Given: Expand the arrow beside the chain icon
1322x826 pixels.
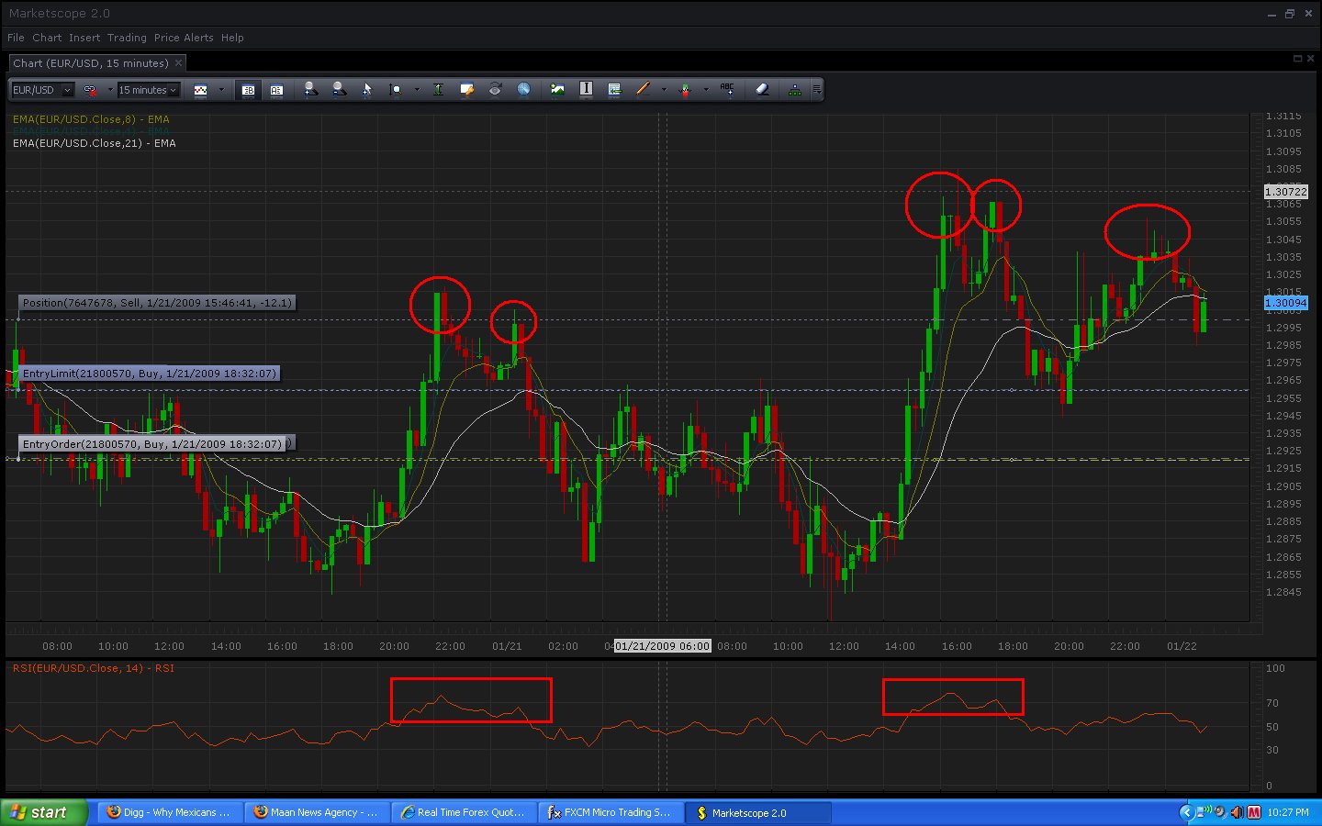Looking at the screenshot, I should click(x=110, y=90).
